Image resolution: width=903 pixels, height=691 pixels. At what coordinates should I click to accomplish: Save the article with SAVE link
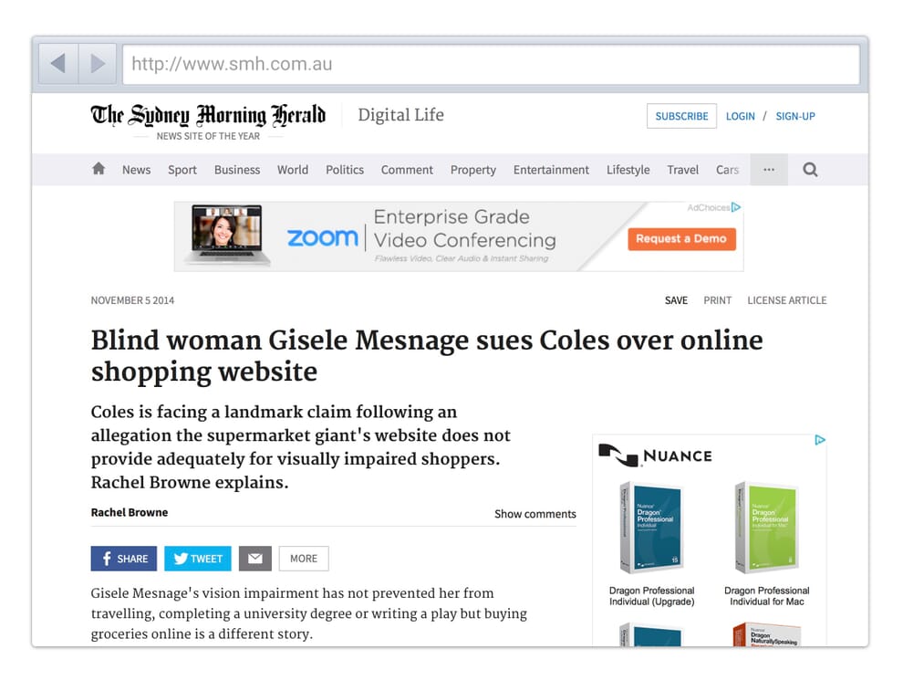[676, 300]
